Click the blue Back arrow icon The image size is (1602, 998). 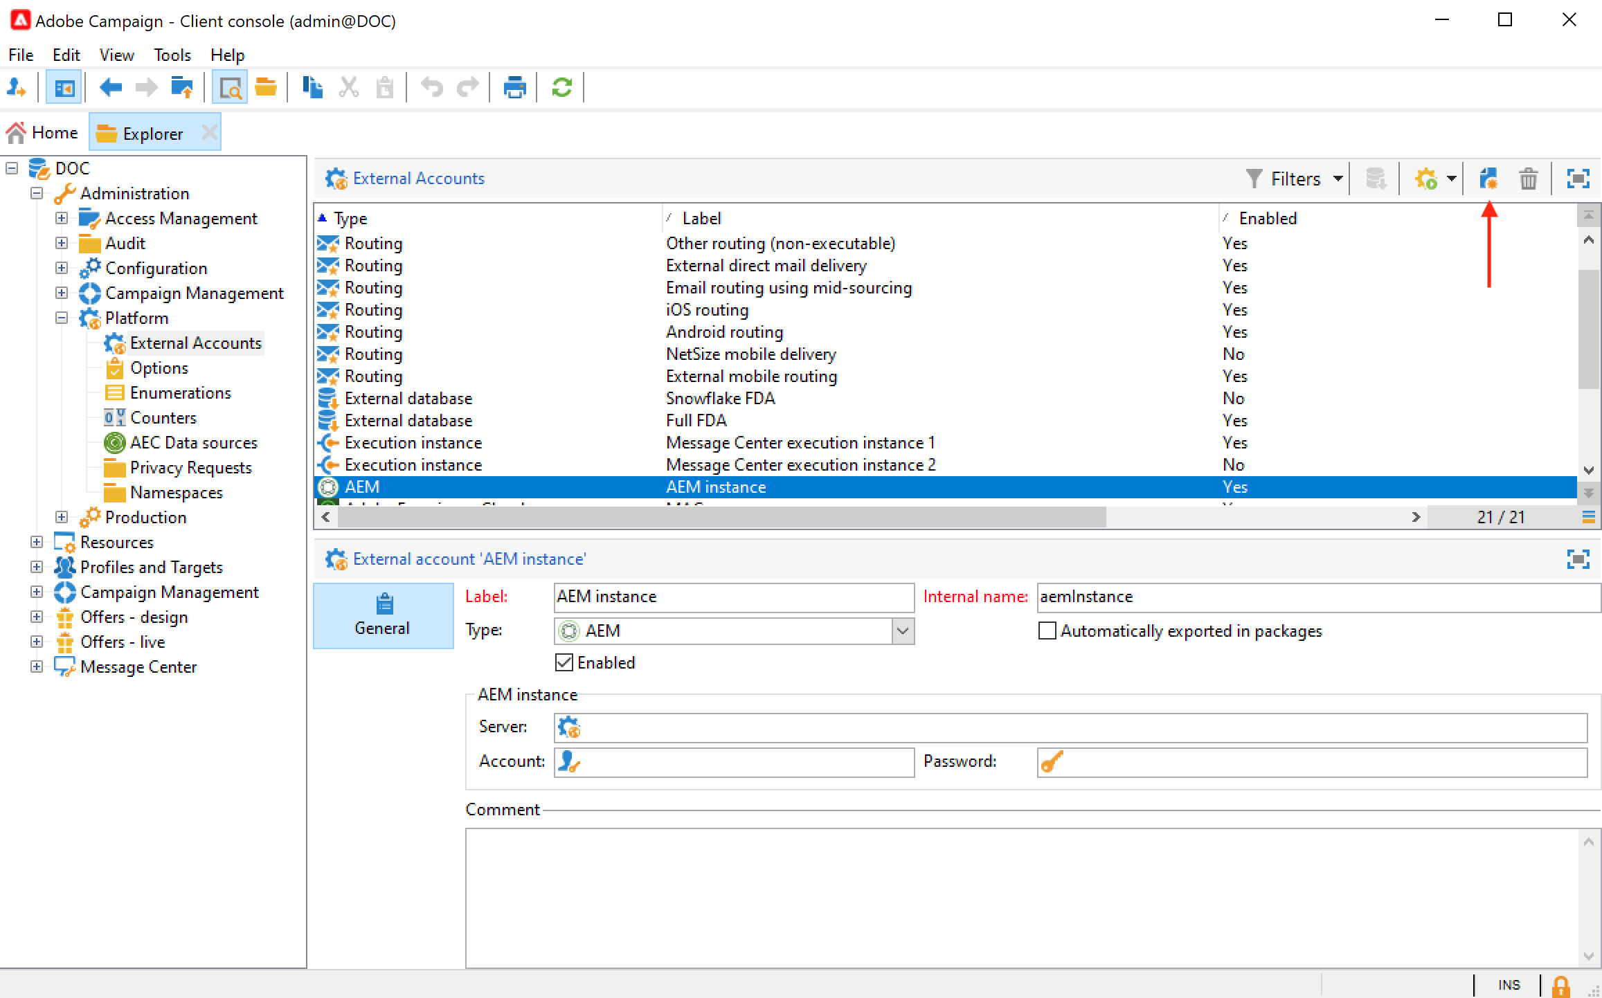tap(111, 88)
